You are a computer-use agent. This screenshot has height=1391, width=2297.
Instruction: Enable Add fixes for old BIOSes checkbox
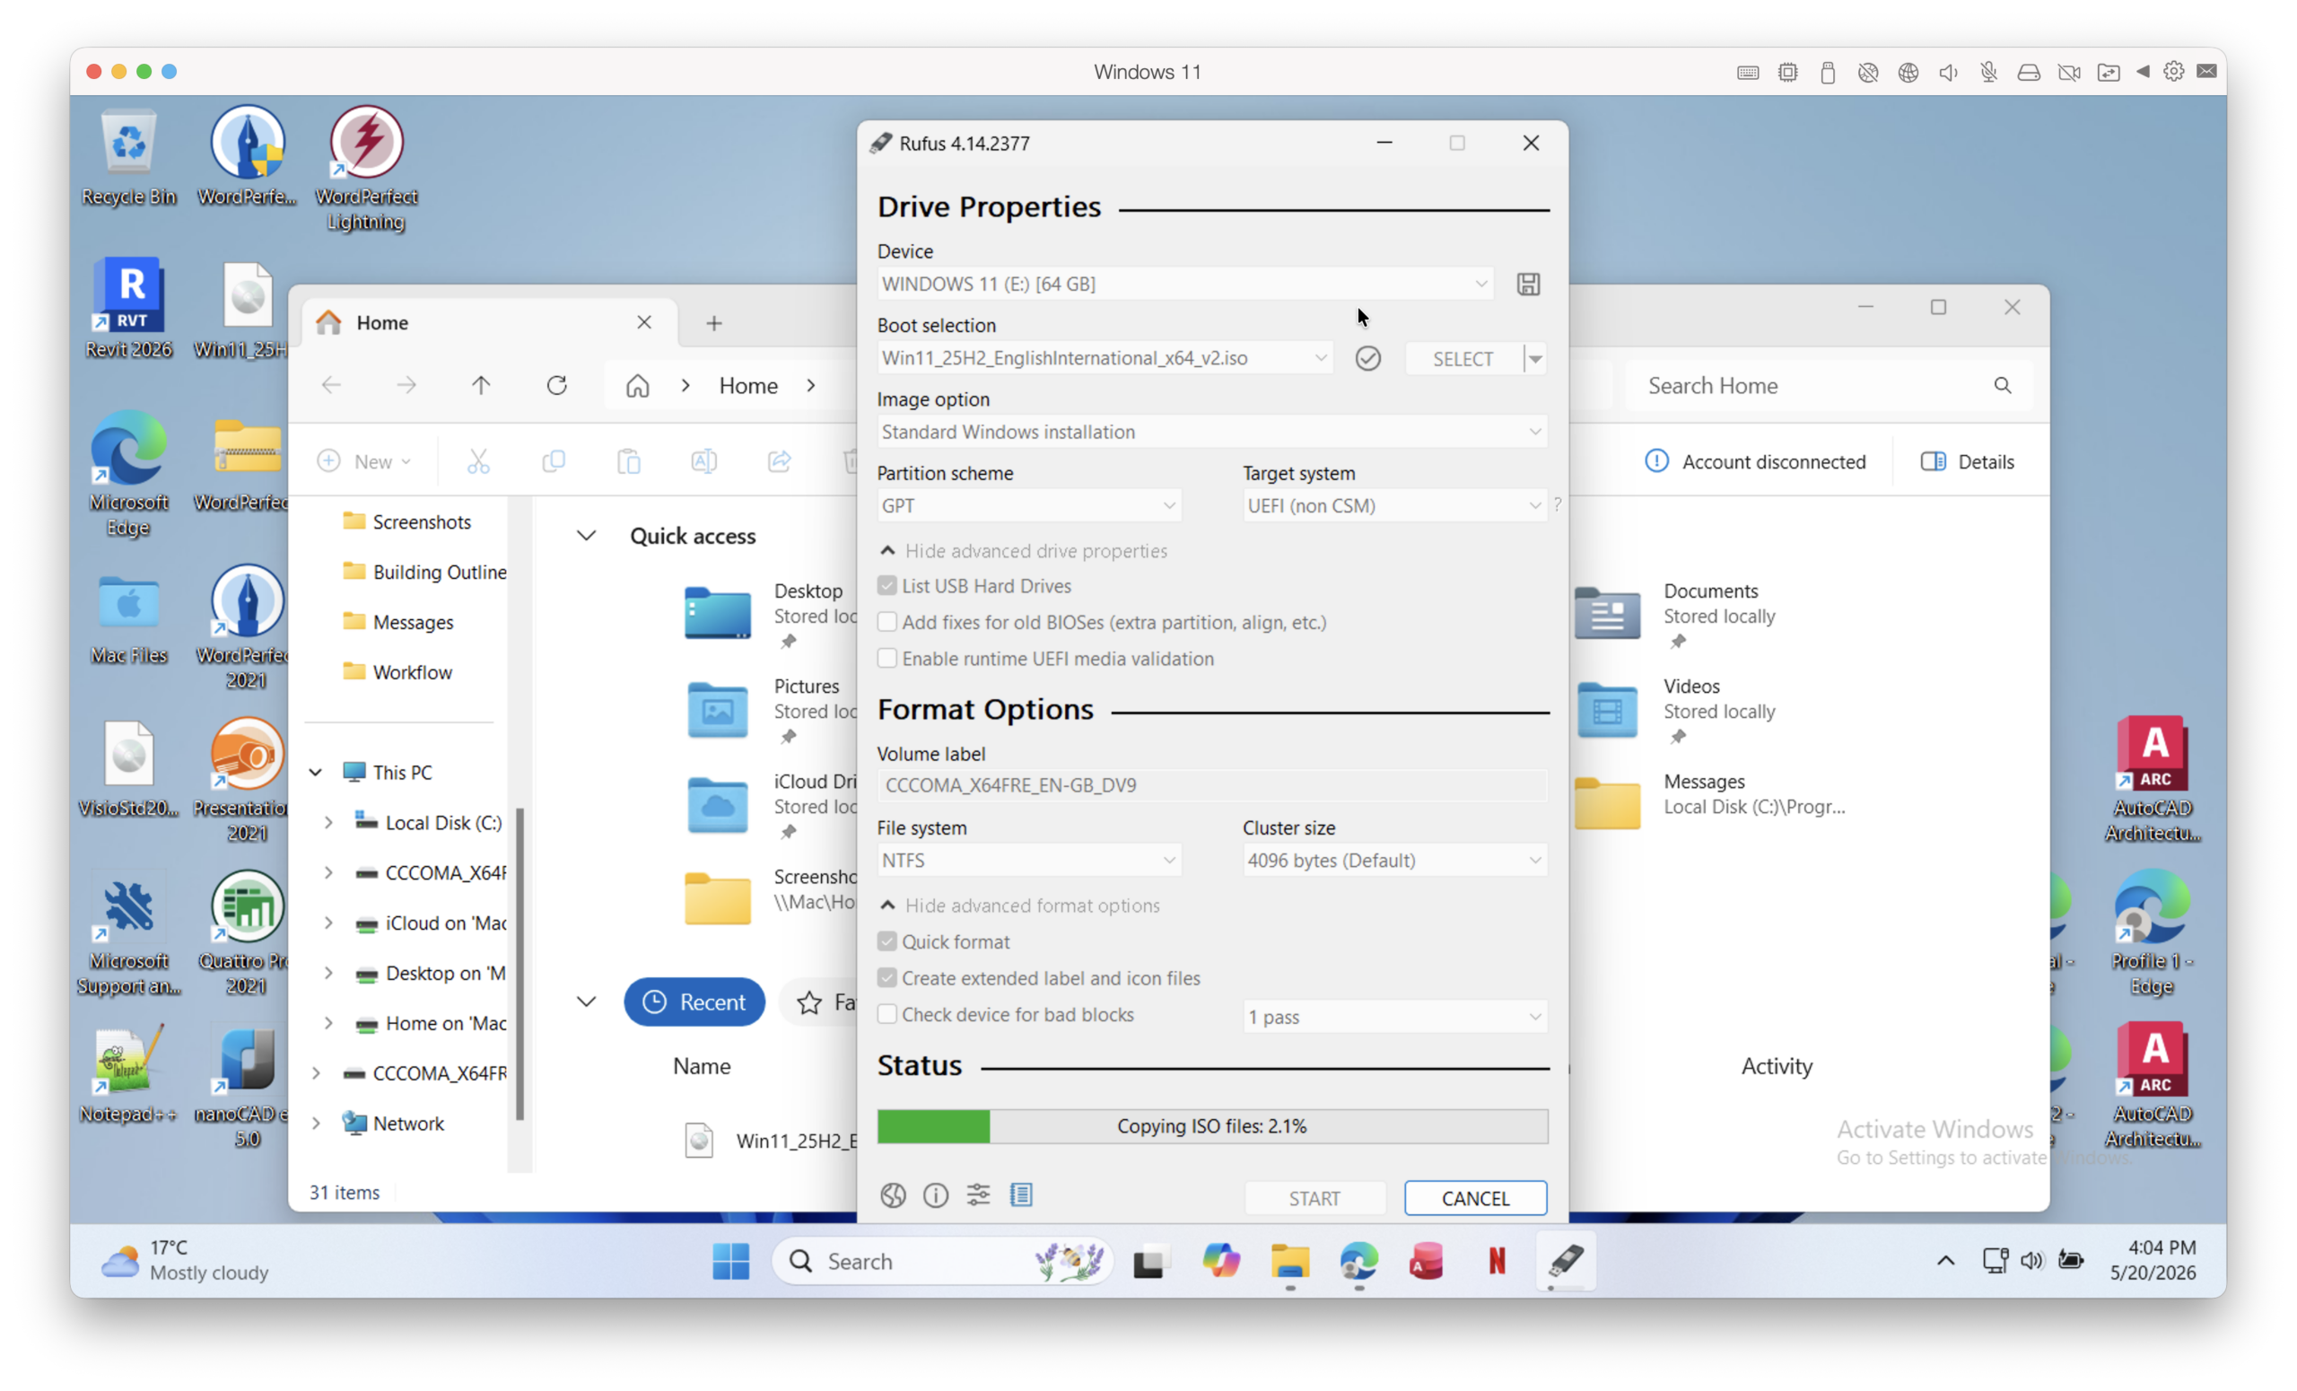(886, 622)
